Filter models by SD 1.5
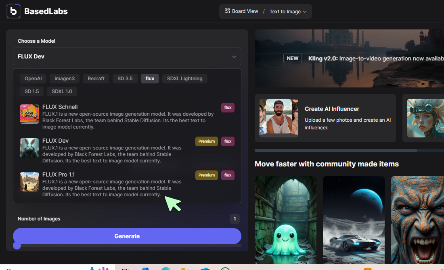This screenshot has height=270, width=444. [x=32, y=91]
